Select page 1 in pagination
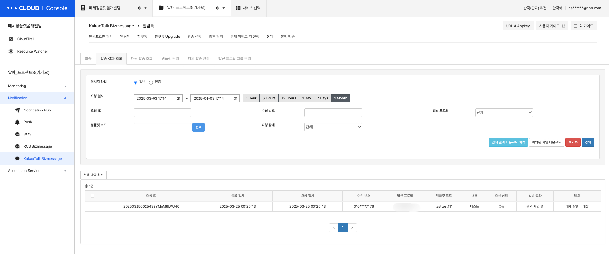Viewport: 609px width, 254px height. pos(343,228)
